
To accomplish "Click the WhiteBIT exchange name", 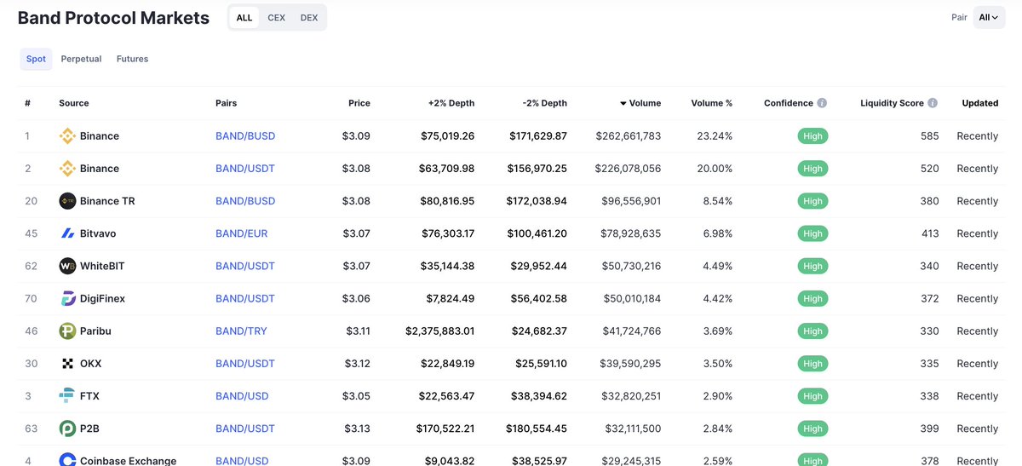I will tap(102, 266).
